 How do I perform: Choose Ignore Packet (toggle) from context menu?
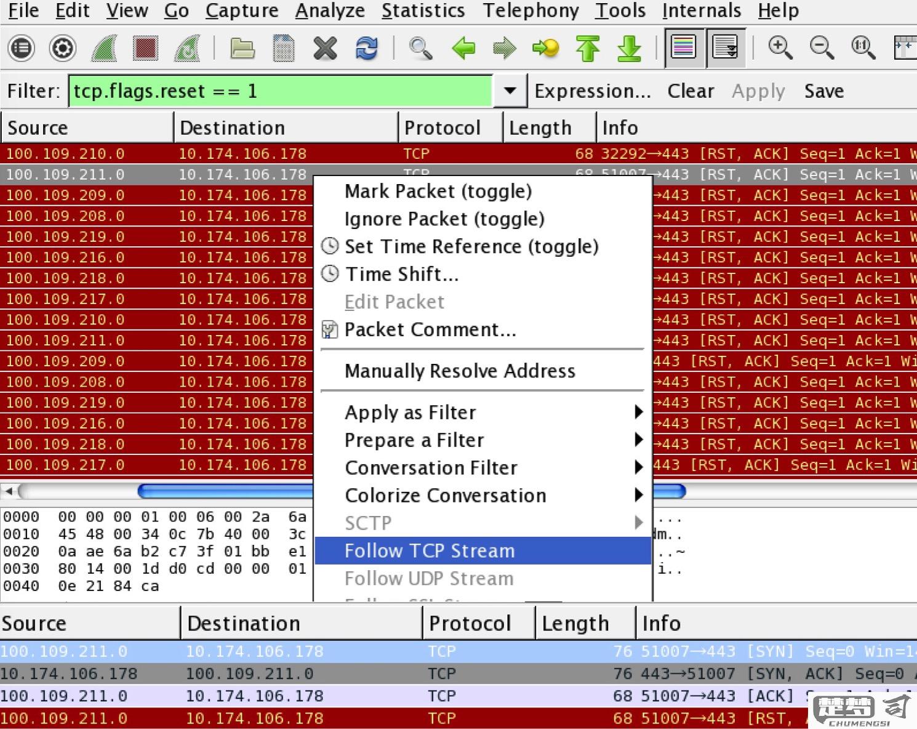444,219
